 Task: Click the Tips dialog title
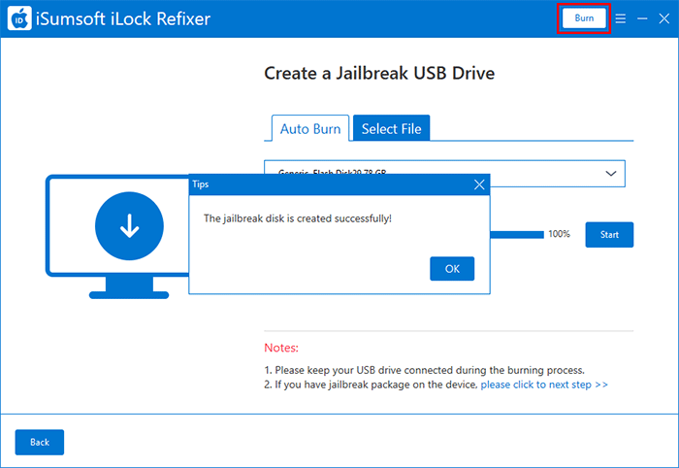(201, 184)
